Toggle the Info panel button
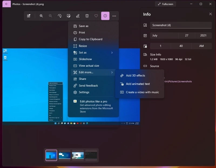Screen dimensions: 216x168 (105, 16)
